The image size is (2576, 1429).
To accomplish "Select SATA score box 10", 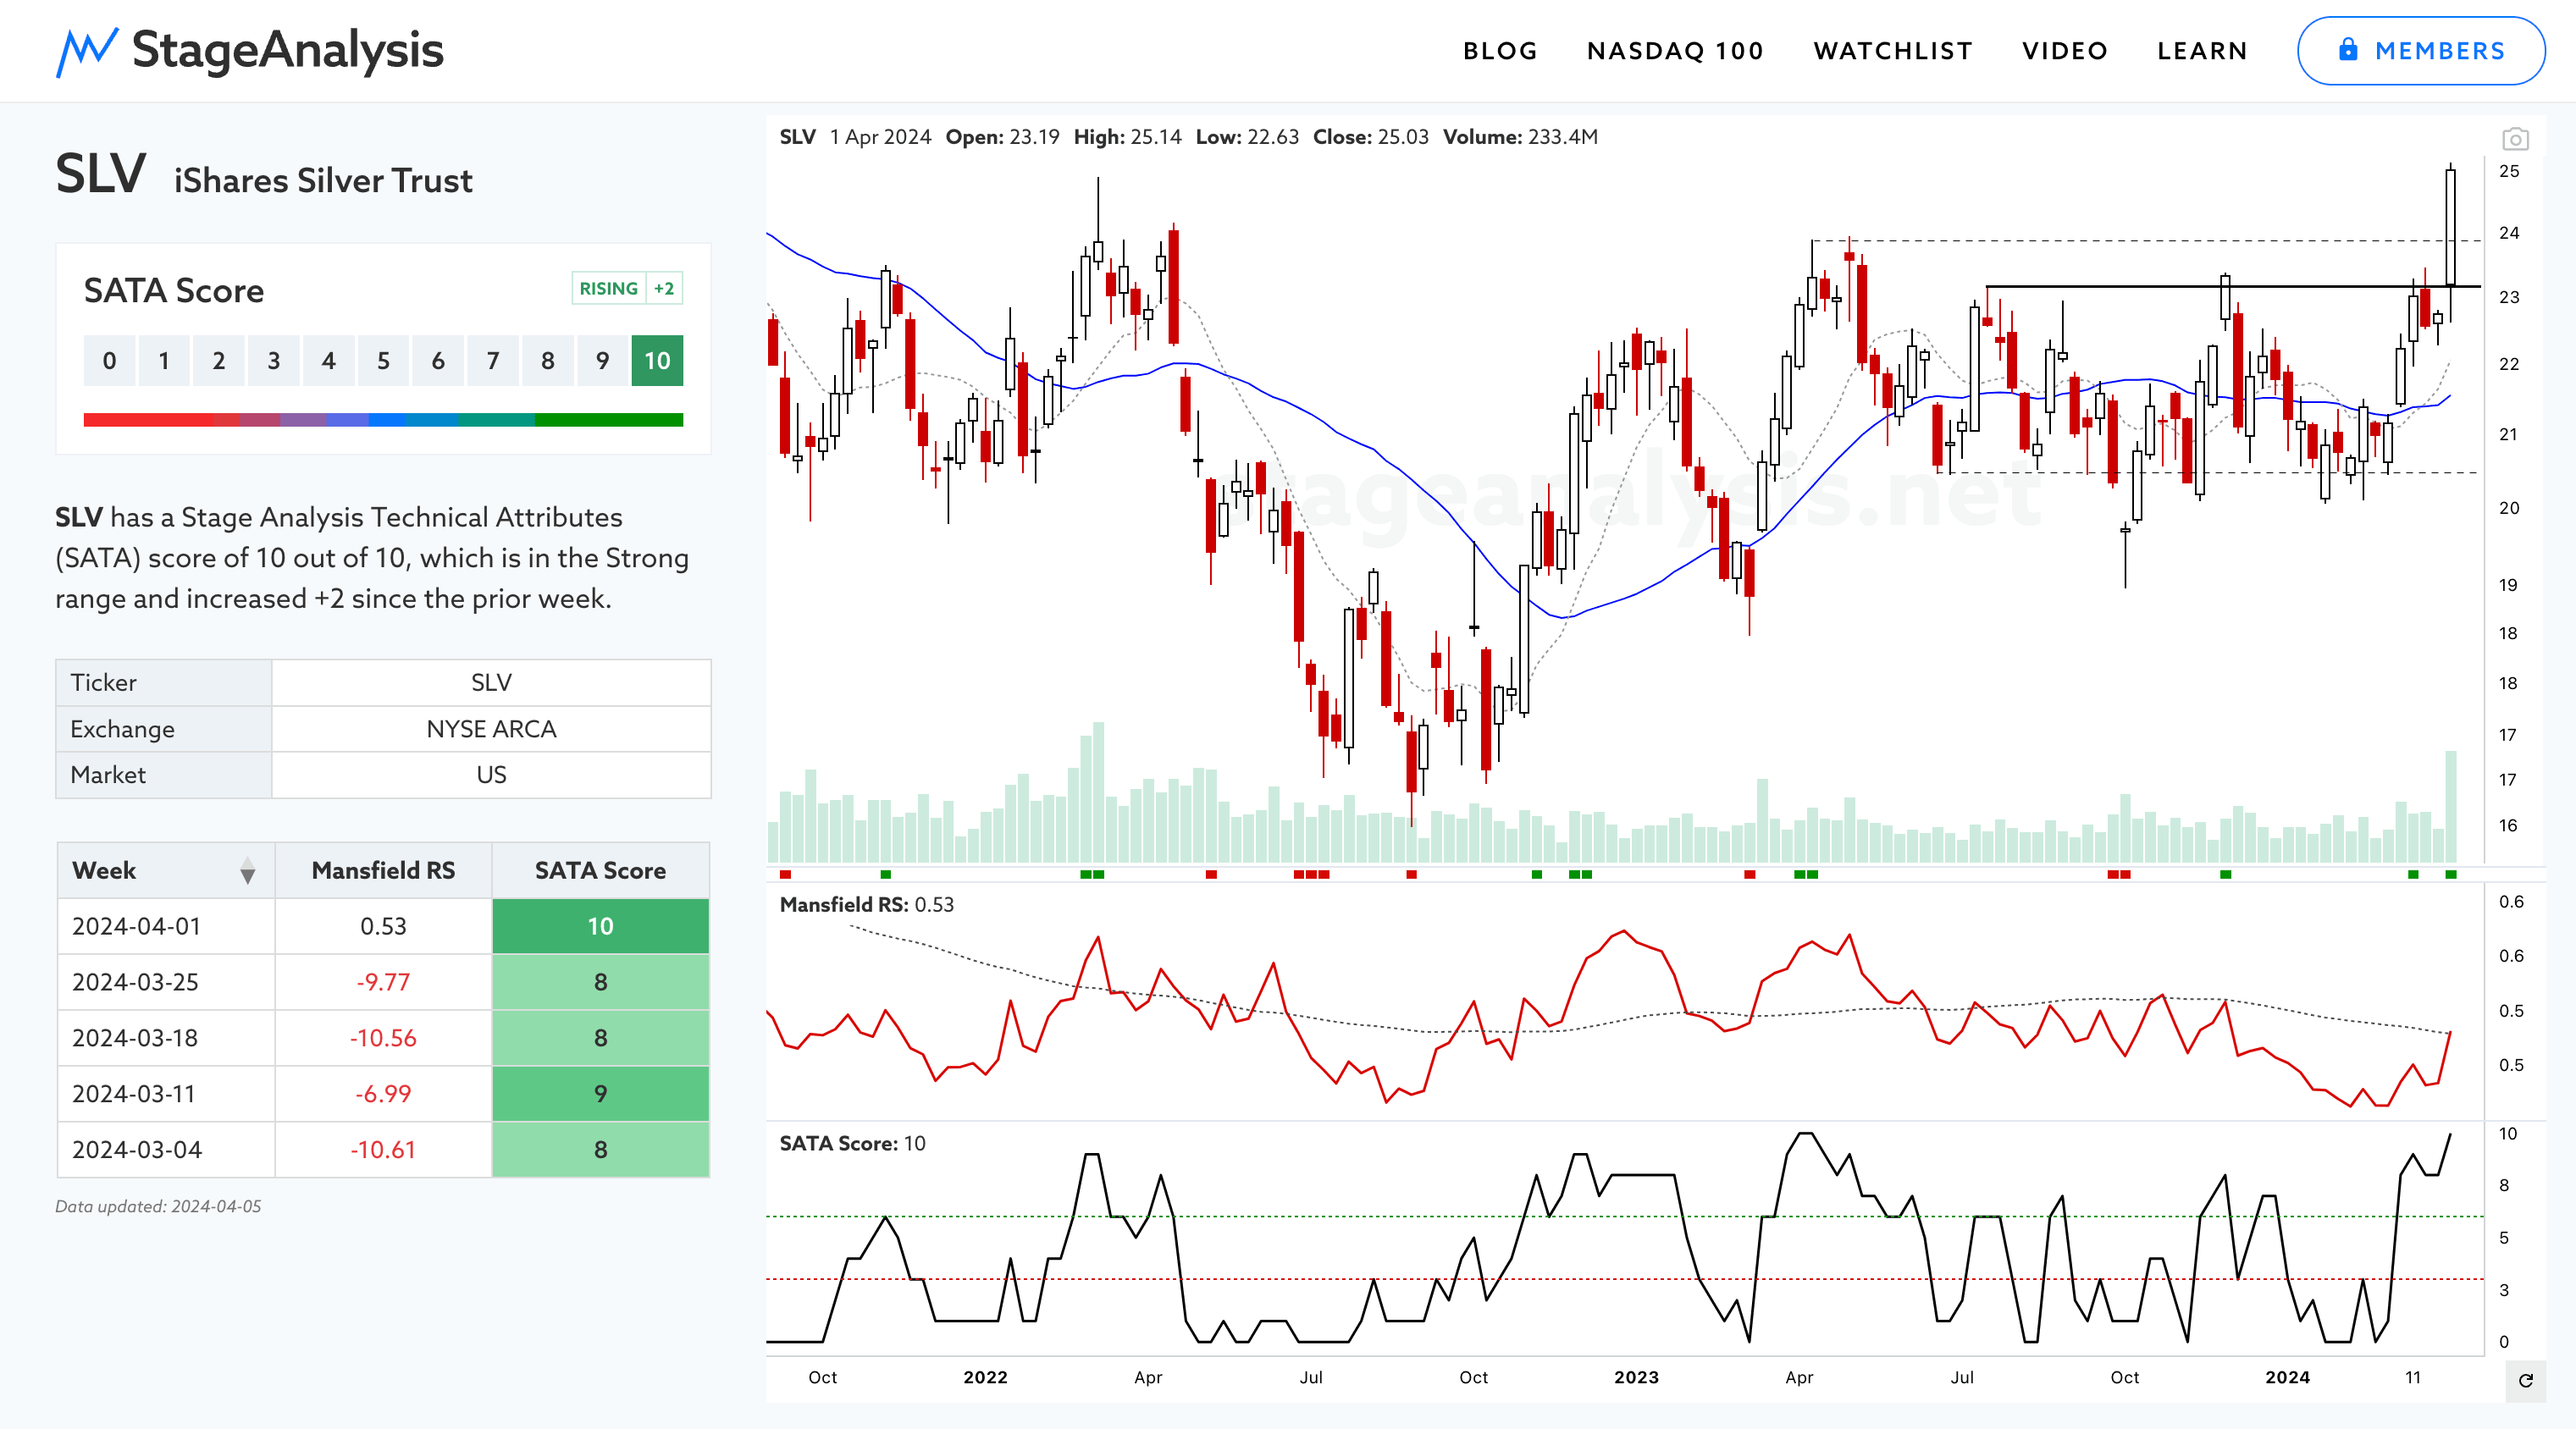I will tap(657, 361).
